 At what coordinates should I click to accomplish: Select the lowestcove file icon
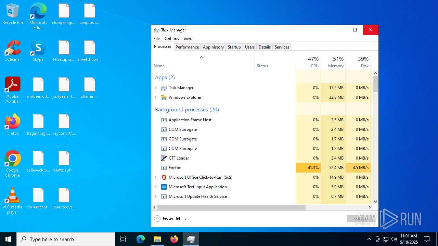point(64,199)
